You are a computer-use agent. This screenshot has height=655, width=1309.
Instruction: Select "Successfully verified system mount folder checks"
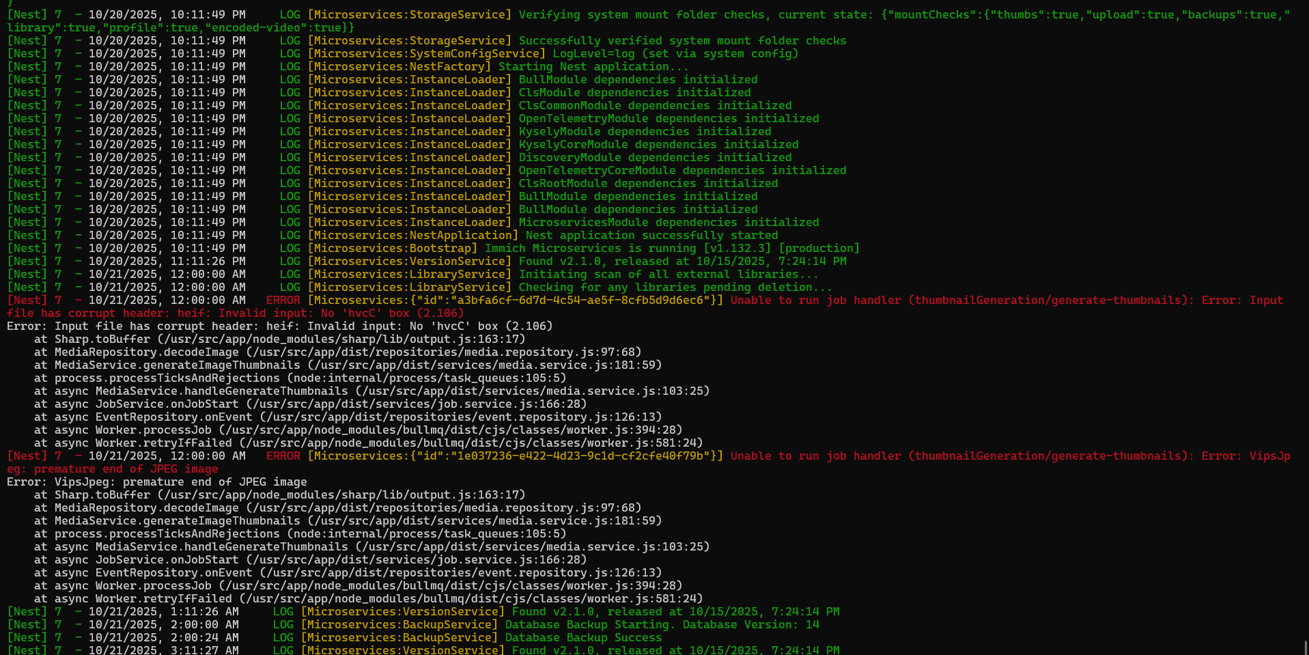point(682,41)
